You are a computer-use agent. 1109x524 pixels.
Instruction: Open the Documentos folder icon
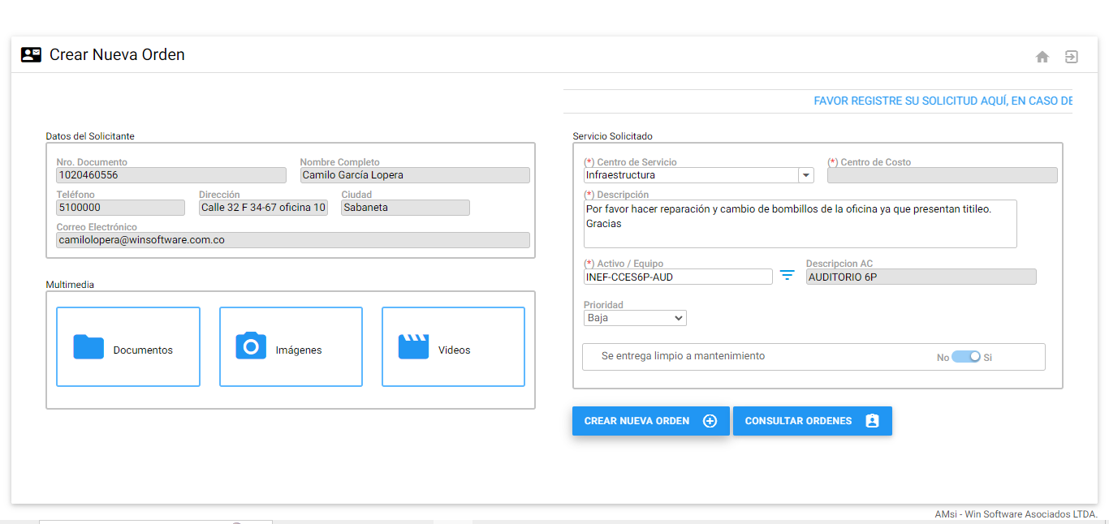88,346
